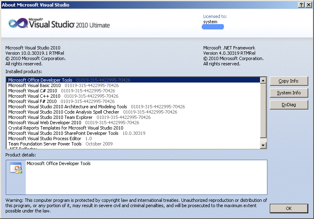The image size is (314, 219).
Task: Select Microsoft Office Developer Tools in list
Action: (40, 80)
